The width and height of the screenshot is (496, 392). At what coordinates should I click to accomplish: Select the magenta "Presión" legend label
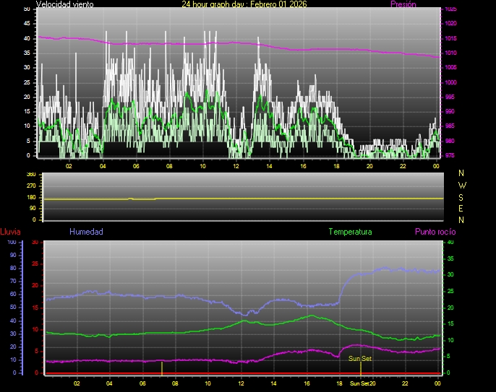pyautogui.click(x=402, y=4)
